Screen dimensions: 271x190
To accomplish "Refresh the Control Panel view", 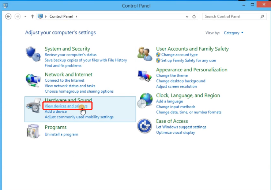I will click(x=194, y=16).
